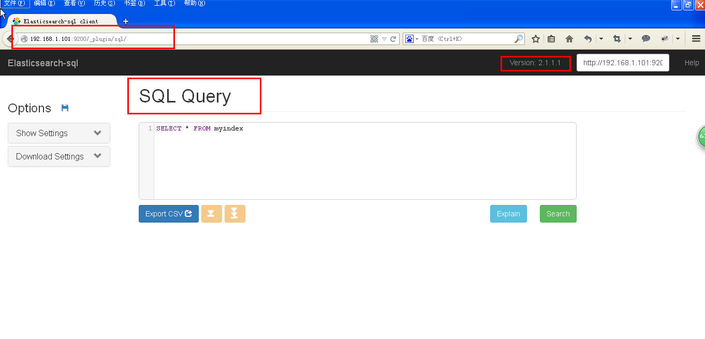Click the Elasticsearch server URL field
The image size is (705, 339).
pyautogui.click(x=623, y=63)
